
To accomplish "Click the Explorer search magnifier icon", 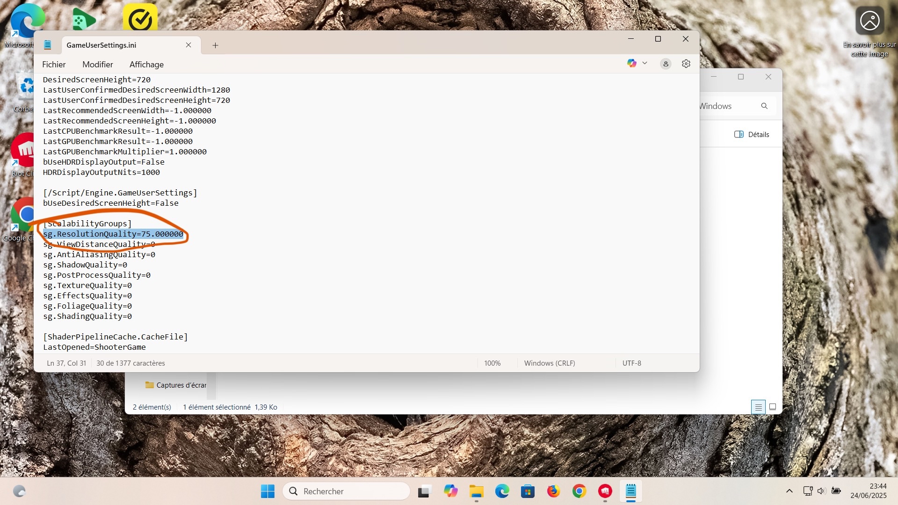I will point(764,106).
